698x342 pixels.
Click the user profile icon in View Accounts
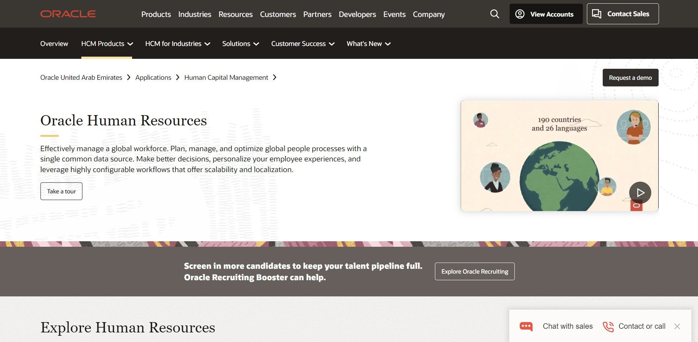point(520,14)
